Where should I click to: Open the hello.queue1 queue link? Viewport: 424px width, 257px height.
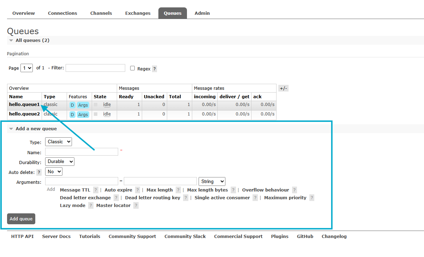tap(24, 105)
